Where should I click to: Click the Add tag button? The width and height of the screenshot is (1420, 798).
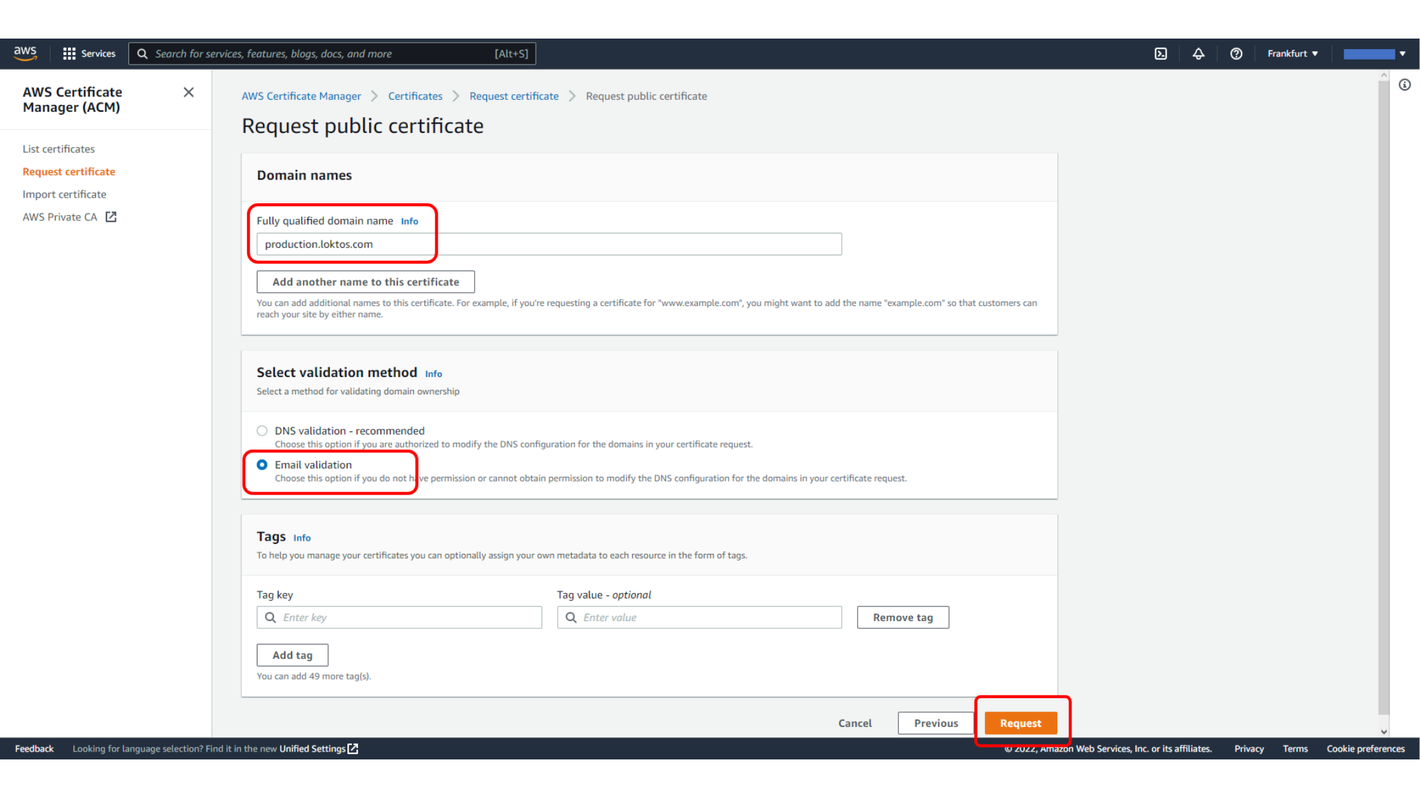tap(292, 656)
